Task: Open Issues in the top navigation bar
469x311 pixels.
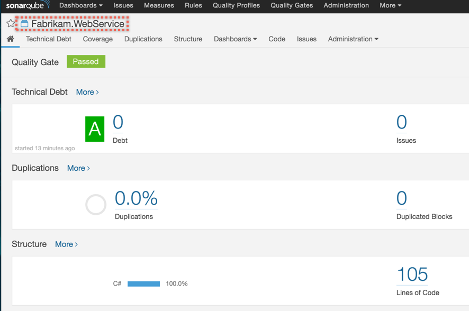Action: [123, 5]
